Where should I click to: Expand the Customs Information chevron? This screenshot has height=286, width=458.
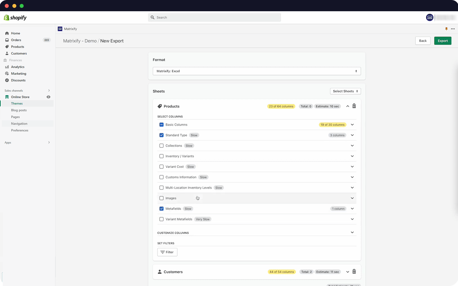[352, 177]
